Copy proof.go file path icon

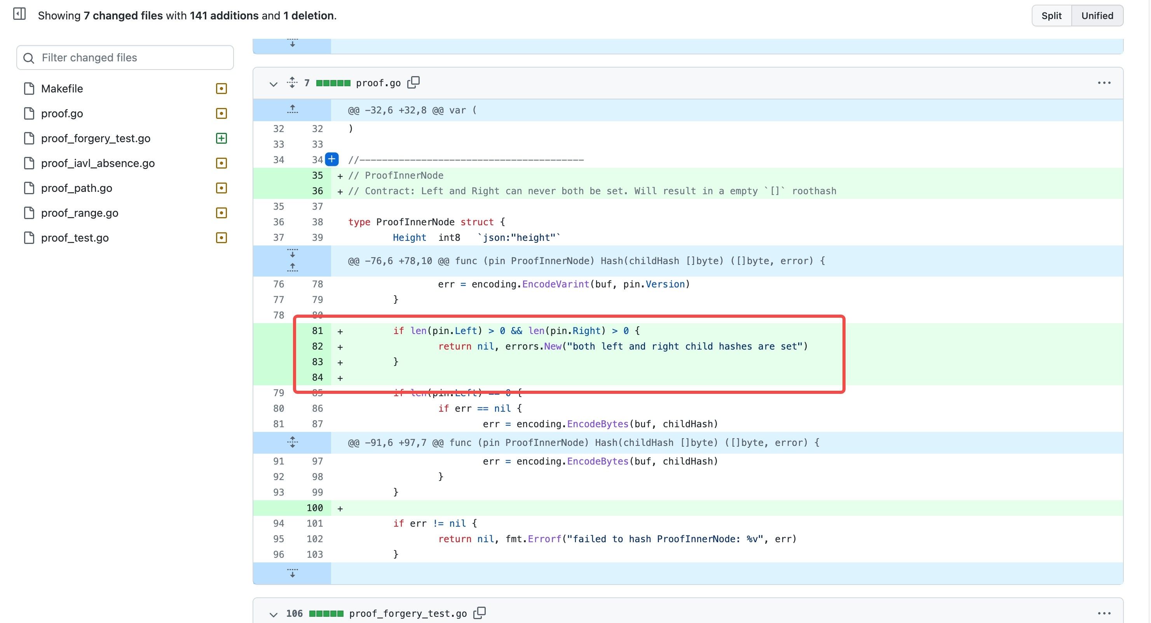click(x=413, y=83)
